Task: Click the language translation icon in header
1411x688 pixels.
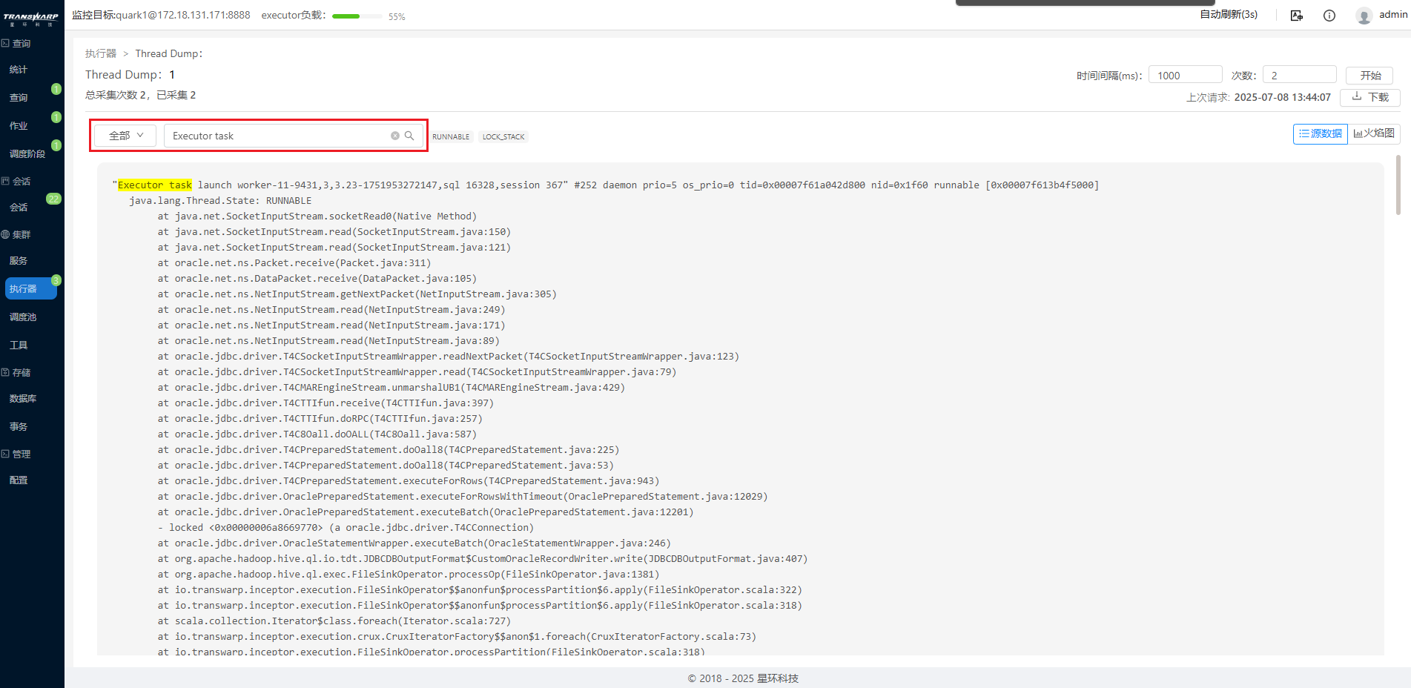Action: pos(1296,16)
